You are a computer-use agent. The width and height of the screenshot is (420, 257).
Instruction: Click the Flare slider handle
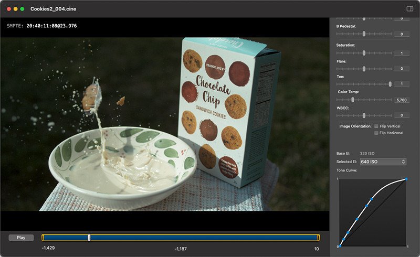[364, 69]
